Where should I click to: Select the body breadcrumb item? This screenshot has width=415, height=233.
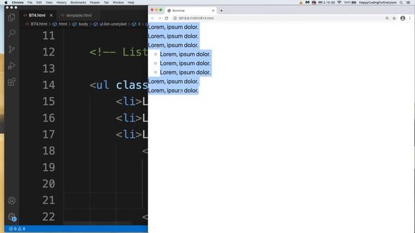[x=83, y=24]
